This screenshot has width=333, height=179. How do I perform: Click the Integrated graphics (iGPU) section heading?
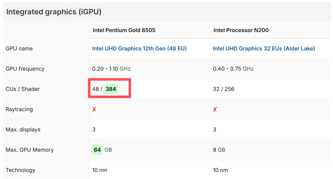coord(54,12)
